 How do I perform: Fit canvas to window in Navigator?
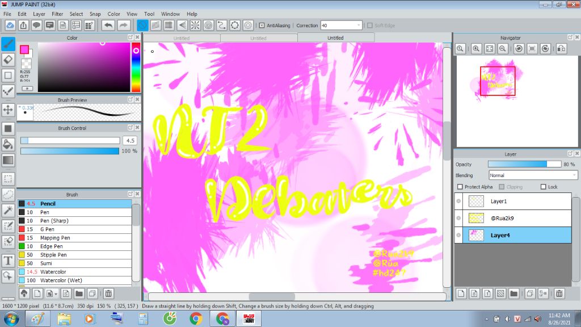490,49
